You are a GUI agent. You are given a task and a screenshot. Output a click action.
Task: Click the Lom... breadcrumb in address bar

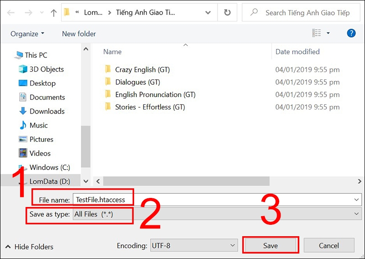click(93, 13)
